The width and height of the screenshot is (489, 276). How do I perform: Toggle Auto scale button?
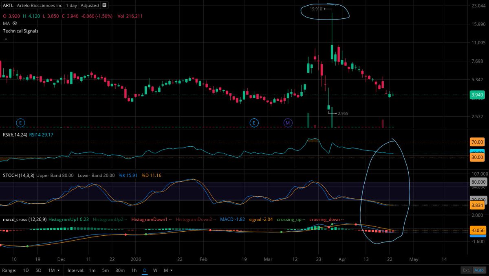click(x=479, y=270)
